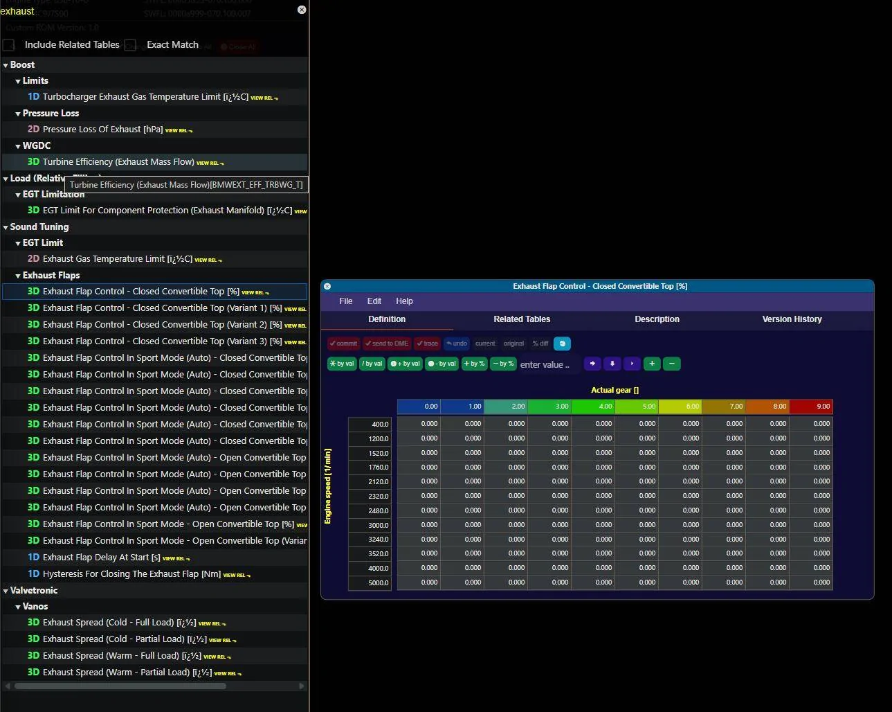Click the enter value input field

click(549, 364)
